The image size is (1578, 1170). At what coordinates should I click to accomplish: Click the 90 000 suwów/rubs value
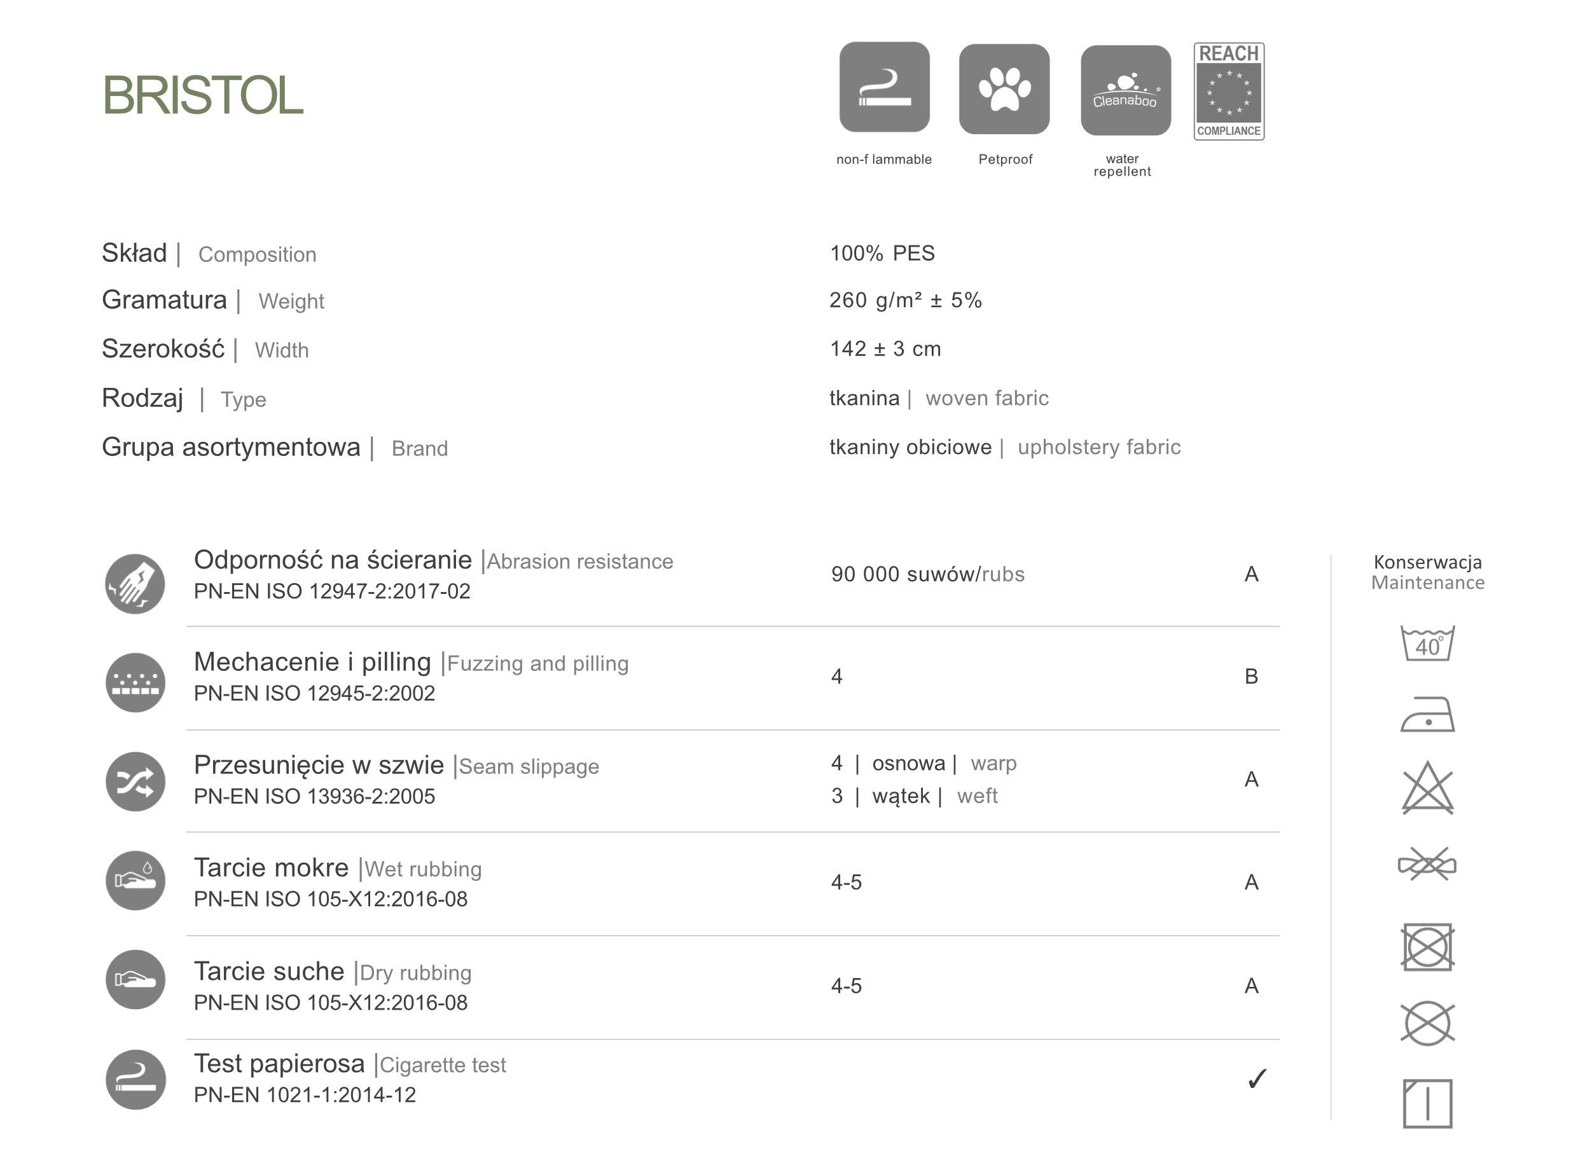(x=928, y=574)
